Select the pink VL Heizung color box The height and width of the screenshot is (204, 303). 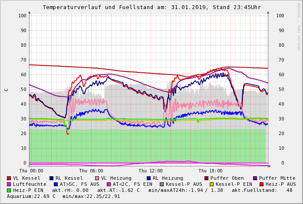point(97,178)
